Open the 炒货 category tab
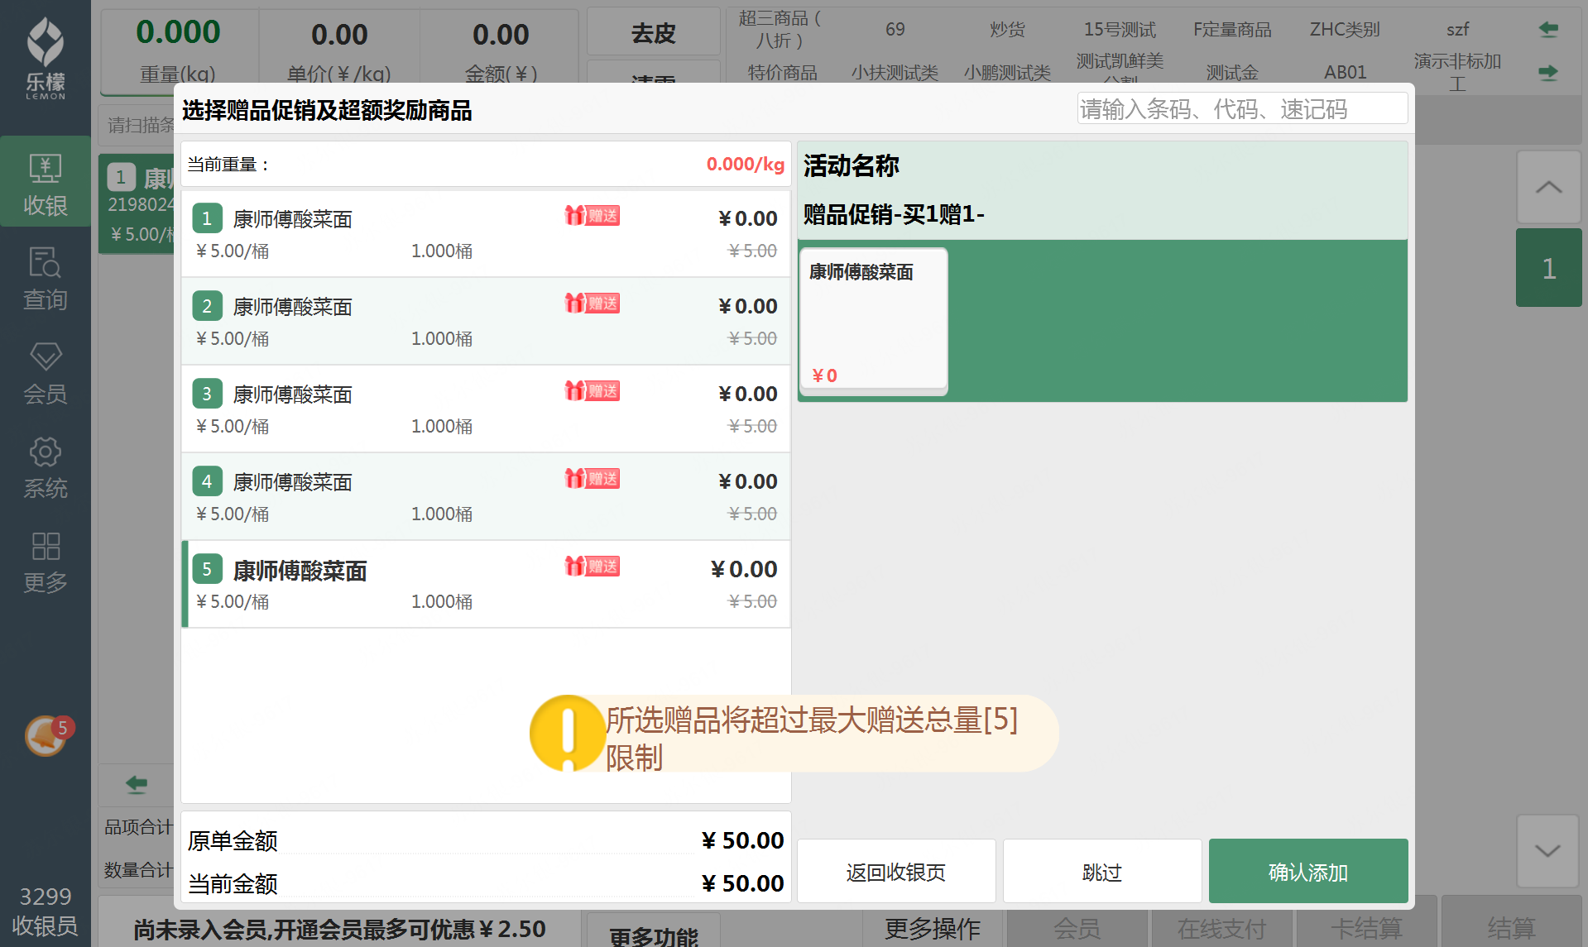Screen dimensions: 1588x947 pyautogui.click(x=1008, y=30)
